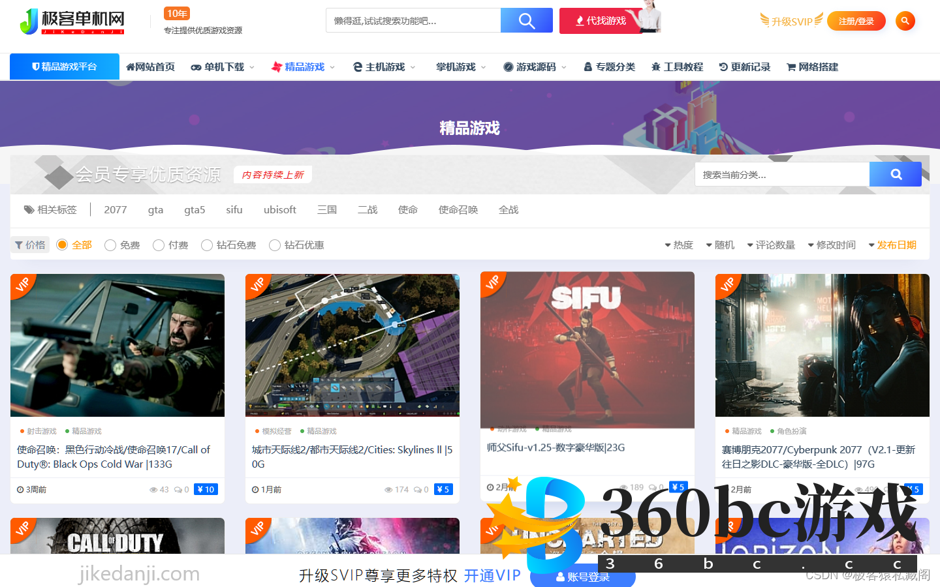Click the 账号登录 button at bottom
Viewport: 940px width, 587px height.
tap(582, 577)
